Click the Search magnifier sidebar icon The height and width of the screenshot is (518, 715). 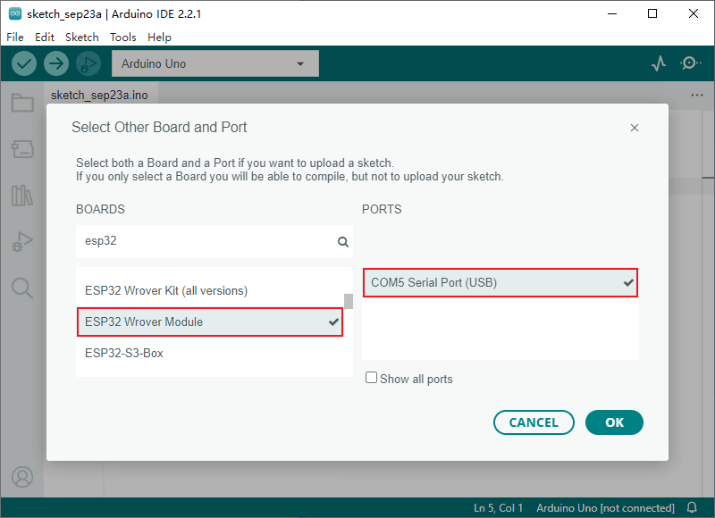click(x=22, y=288)
